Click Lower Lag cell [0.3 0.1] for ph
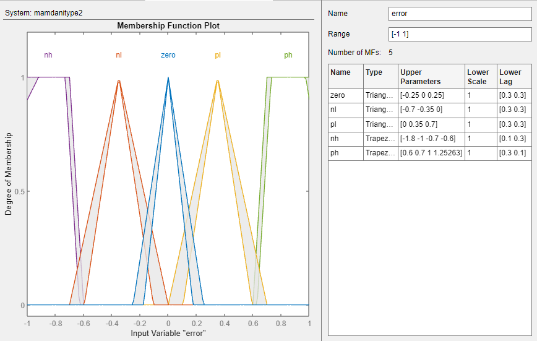Image resolution: width=537 pixels, height=341 pixels. click(x=514, y=152)
